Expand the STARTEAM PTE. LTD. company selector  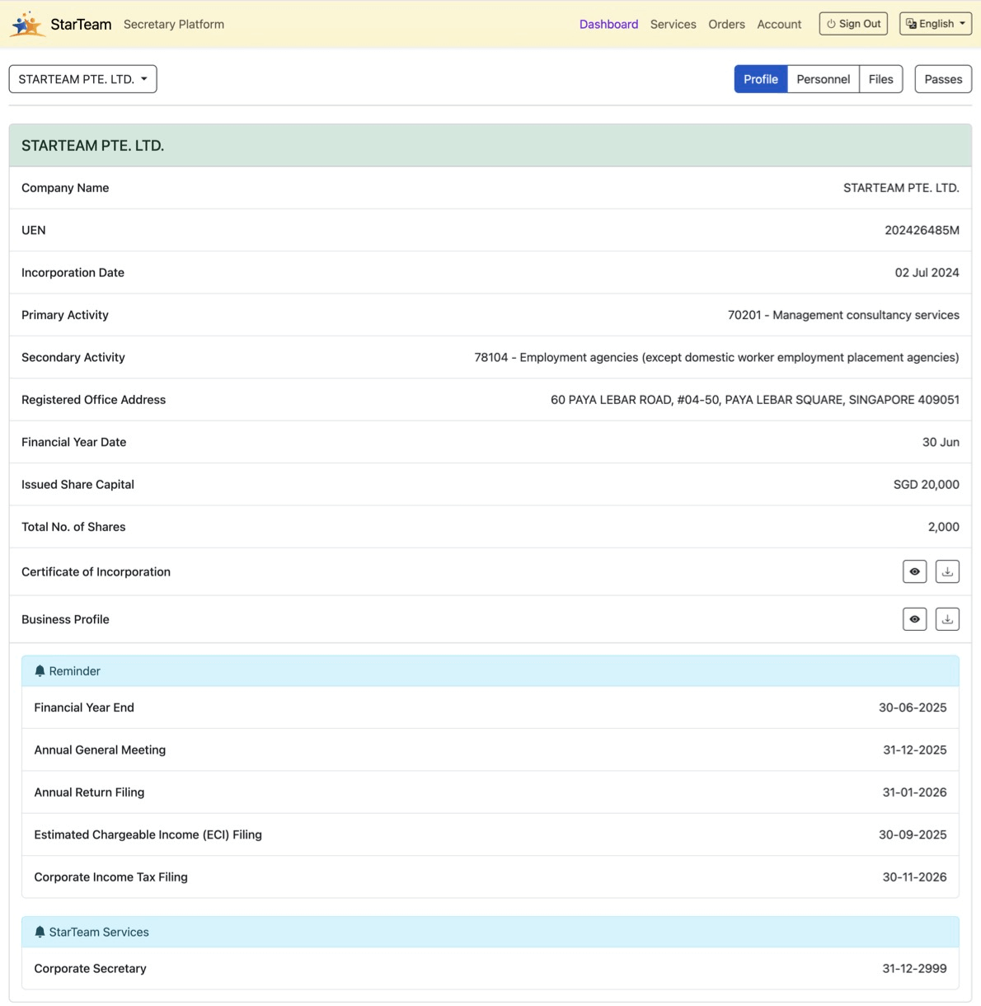click(x=82, y=79)
